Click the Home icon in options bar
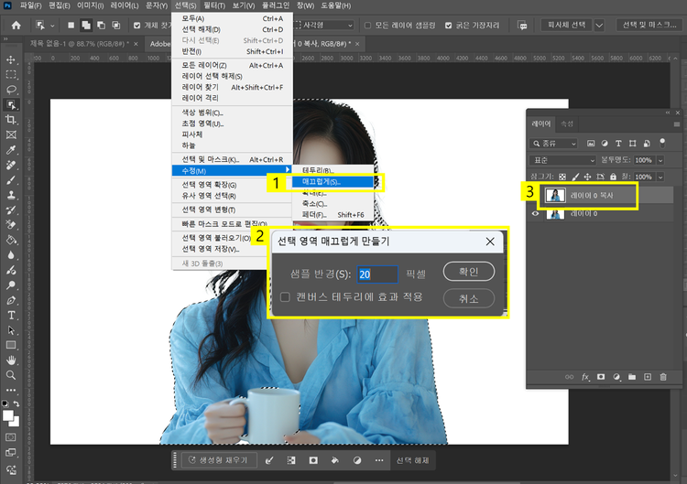687x484 pixels. tap(16, 26)
